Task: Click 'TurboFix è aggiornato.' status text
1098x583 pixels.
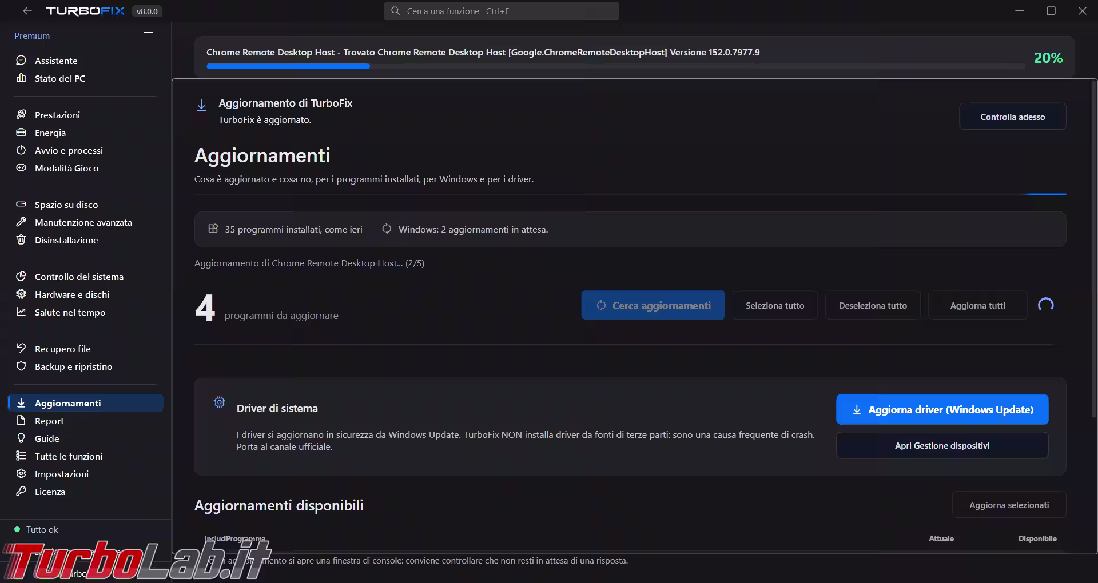Action: (265, 120)
